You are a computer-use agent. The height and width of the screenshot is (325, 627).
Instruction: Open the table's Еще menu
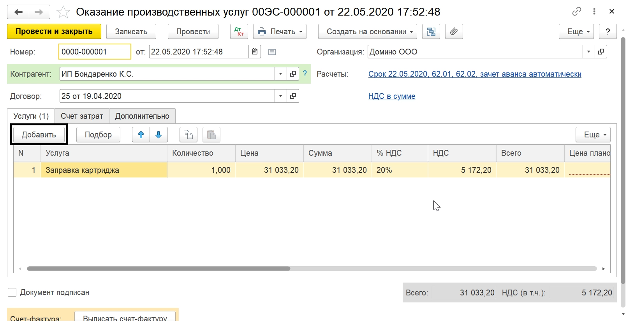(593, 135)
